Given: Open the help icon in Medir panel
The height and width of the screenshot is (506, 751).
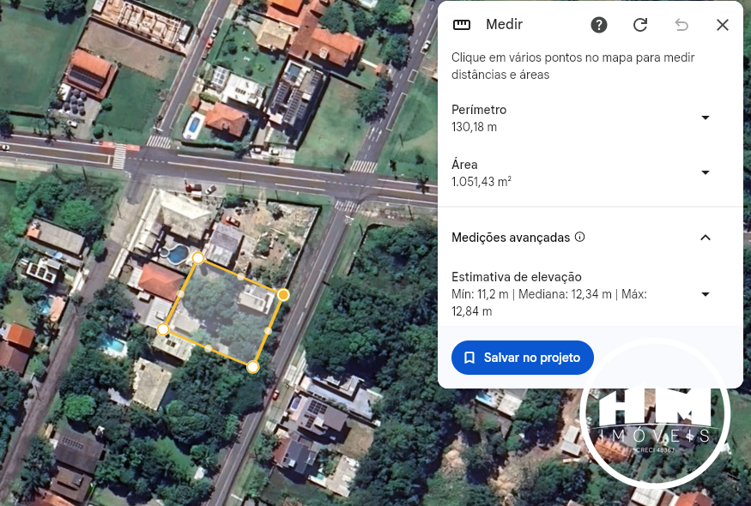Looking at the screenshot, I should [x=599, y=25].
